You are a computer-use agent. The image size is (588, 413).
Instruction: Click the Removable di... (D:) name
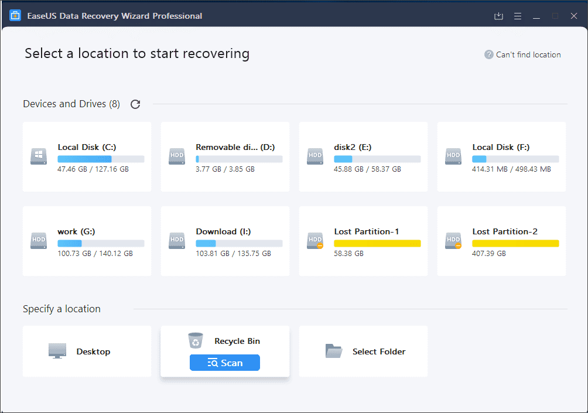point(235,148)
